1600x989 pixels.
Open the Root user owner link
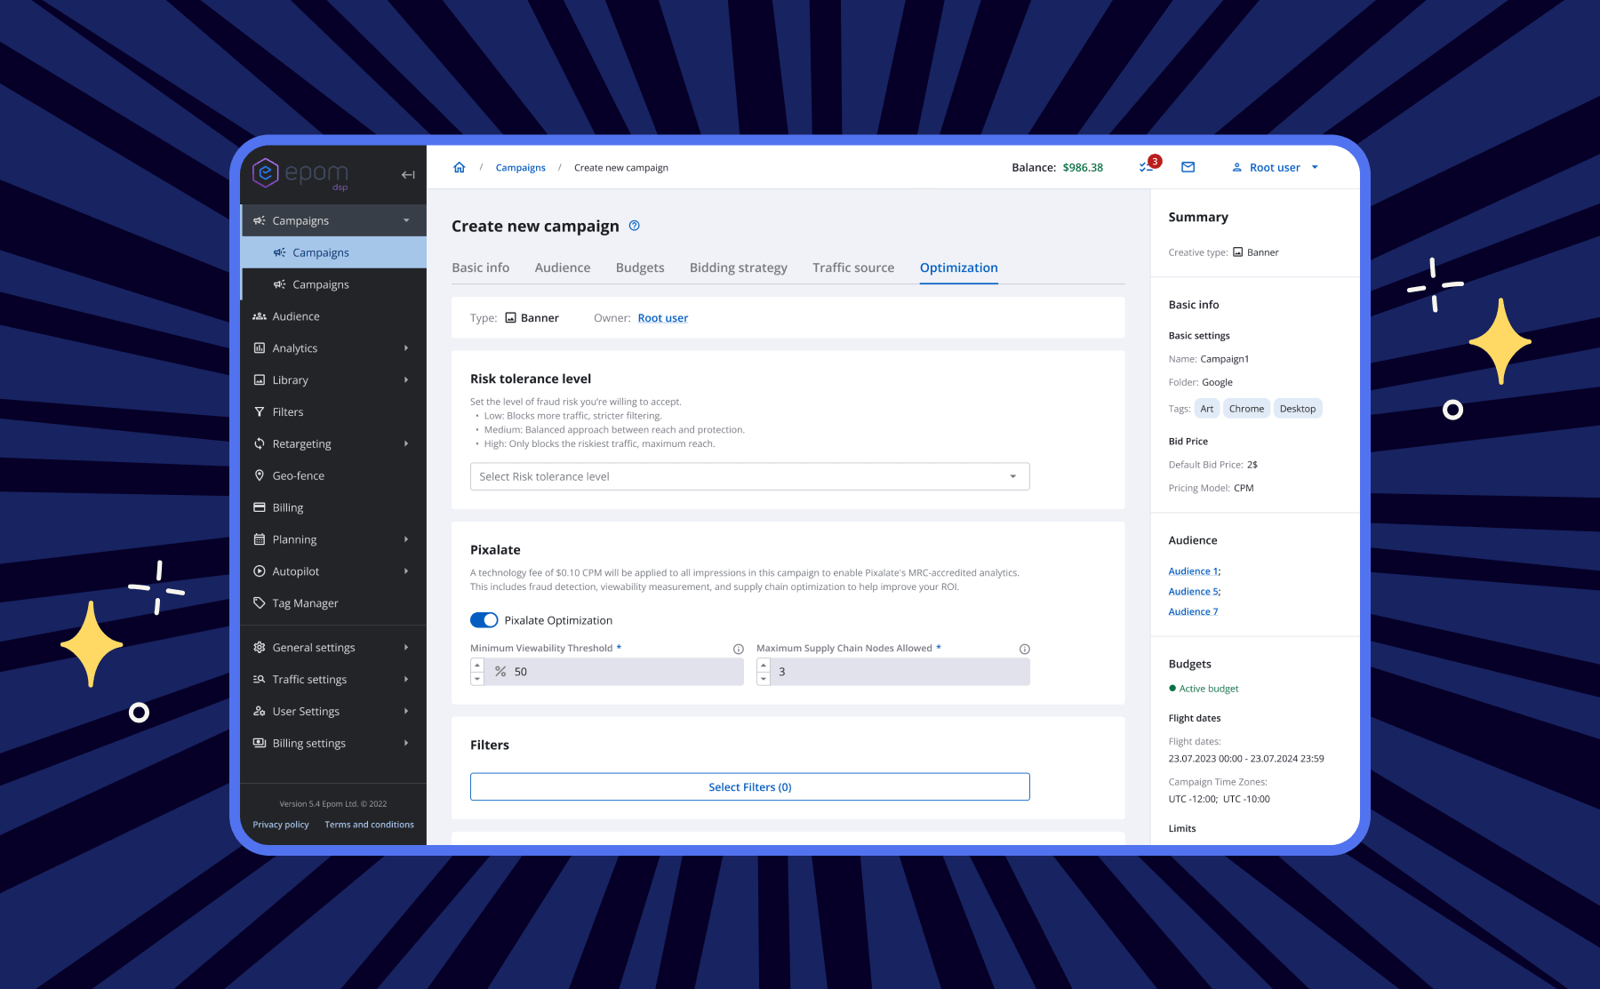[663, 318]
